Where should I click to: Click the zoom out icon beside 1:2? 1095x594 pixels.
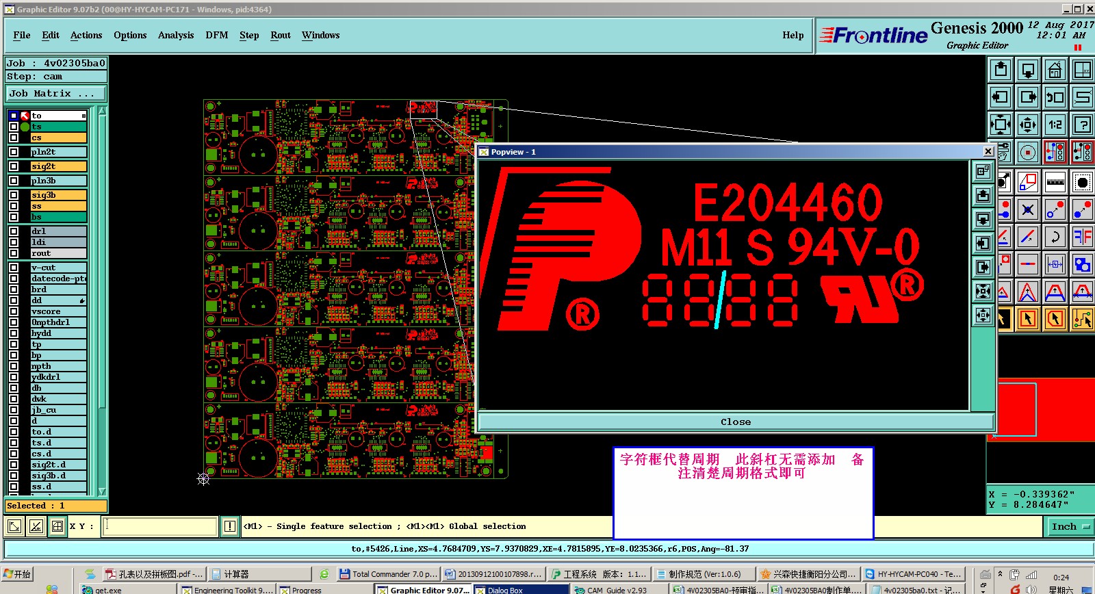[x=1028, y=125]
